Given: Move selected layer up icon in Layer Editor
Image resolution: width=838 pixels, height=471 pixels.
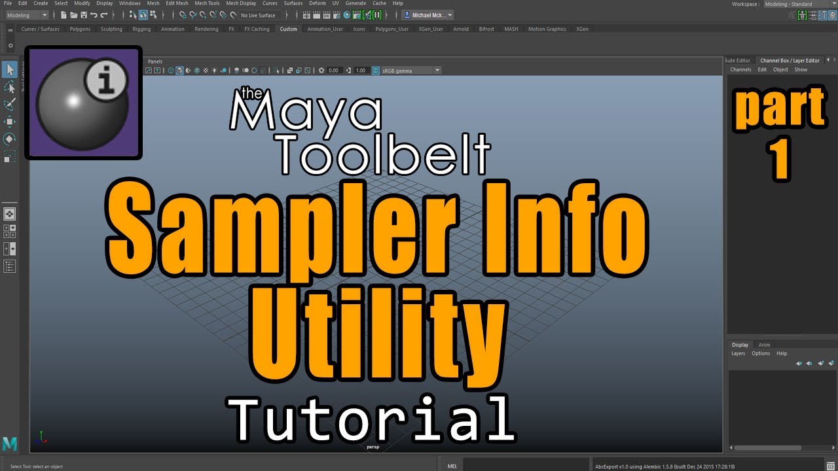Looking at the screenshot, I should [x=799, y=363].
